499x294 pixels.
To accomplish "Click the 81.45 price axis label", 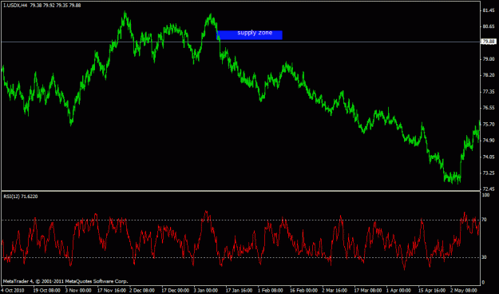I will point(489,10).
